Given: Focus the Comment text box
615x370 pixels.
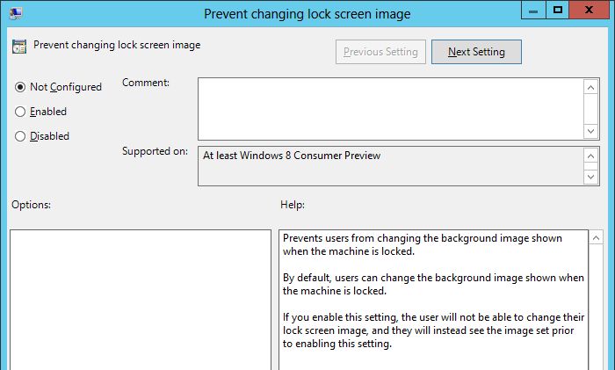Looking at the screenshot, I should [391, 107].
